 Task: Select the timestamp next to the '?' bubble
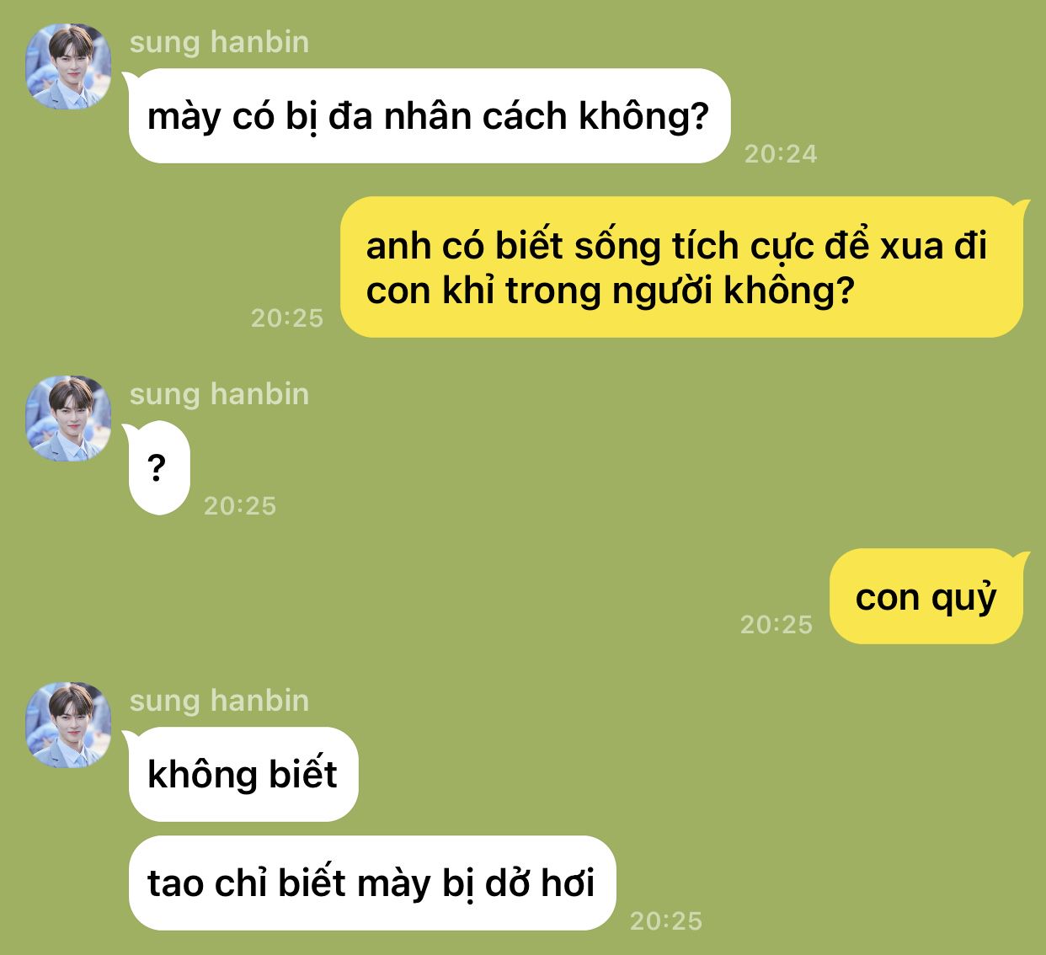click(x=240, y=505)
